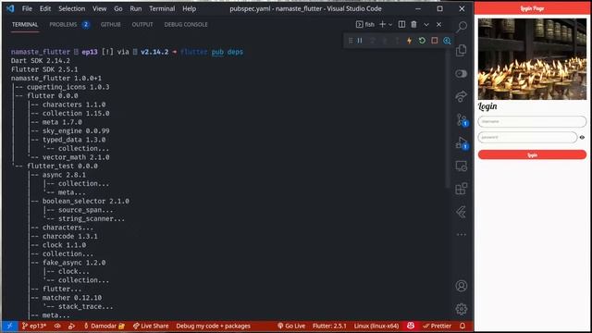Click the ep13* git branch status item
Viewport: 592px width, 333px height.
(x=34, y=326)
